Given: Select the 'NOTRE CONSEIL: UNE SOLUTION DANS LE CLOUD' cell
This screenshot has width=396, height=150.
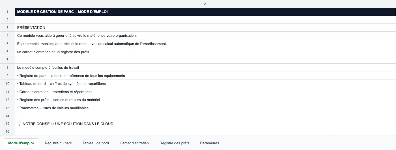Looking at the screenshot, I should (205, 124).
